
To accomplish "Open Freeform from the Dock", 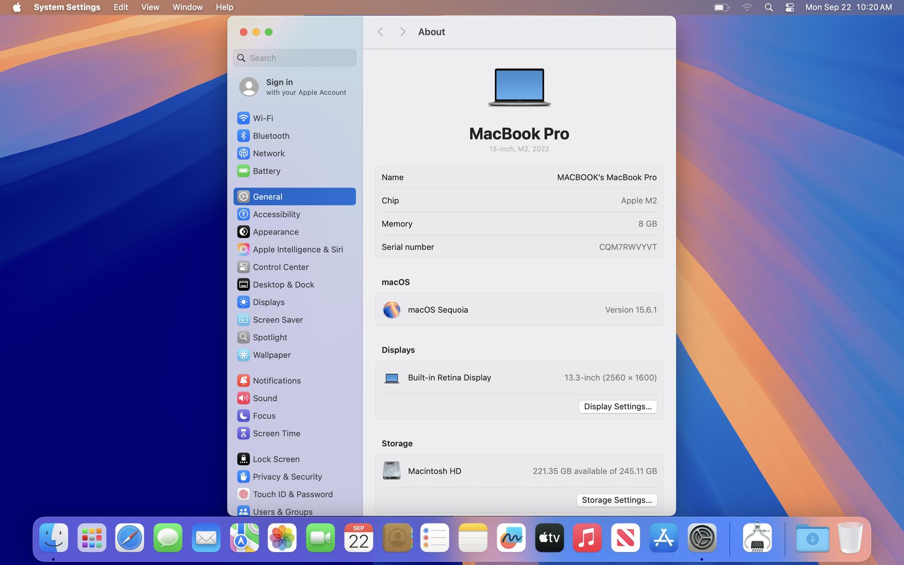I will [x=511, y=538].
